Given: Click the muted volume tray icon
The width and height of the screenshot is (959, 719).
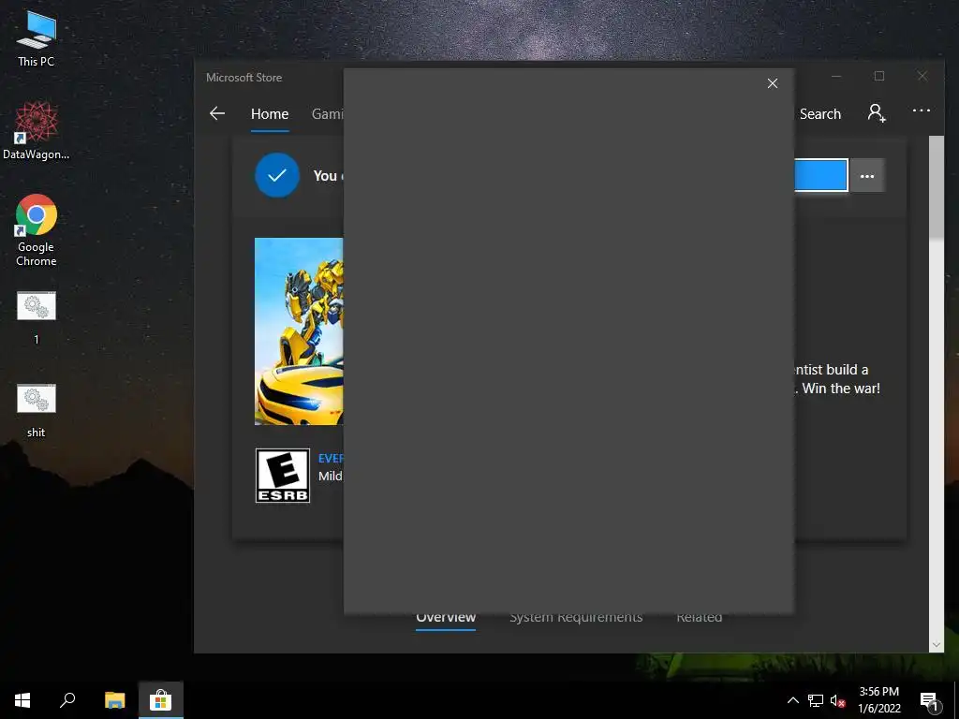Looking at the screenshot, I should 837,700.
